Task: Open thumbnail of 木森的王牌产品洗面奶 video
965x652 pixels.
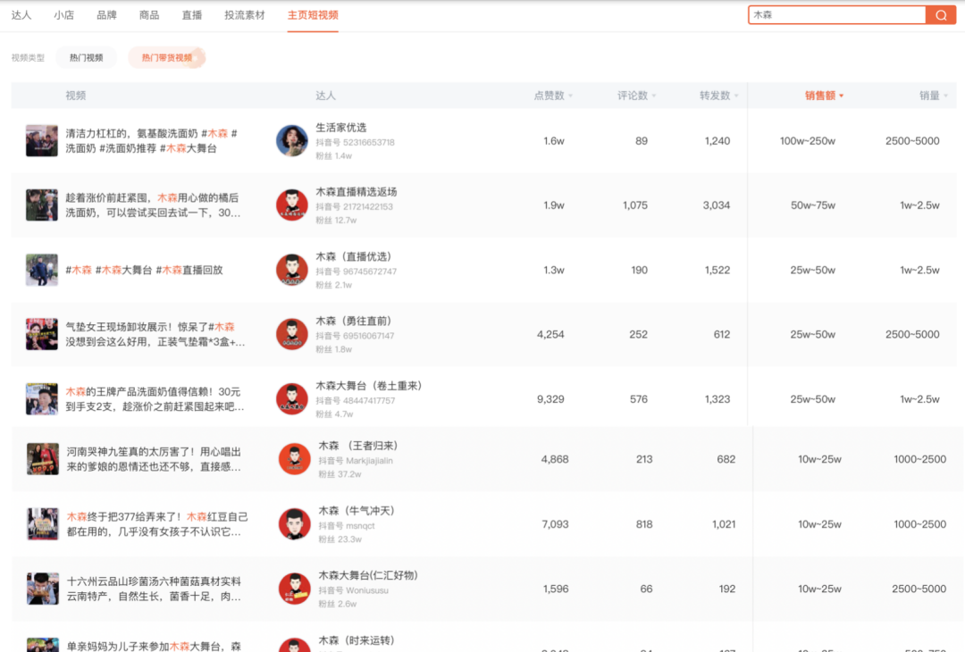Action: [42, 399]
